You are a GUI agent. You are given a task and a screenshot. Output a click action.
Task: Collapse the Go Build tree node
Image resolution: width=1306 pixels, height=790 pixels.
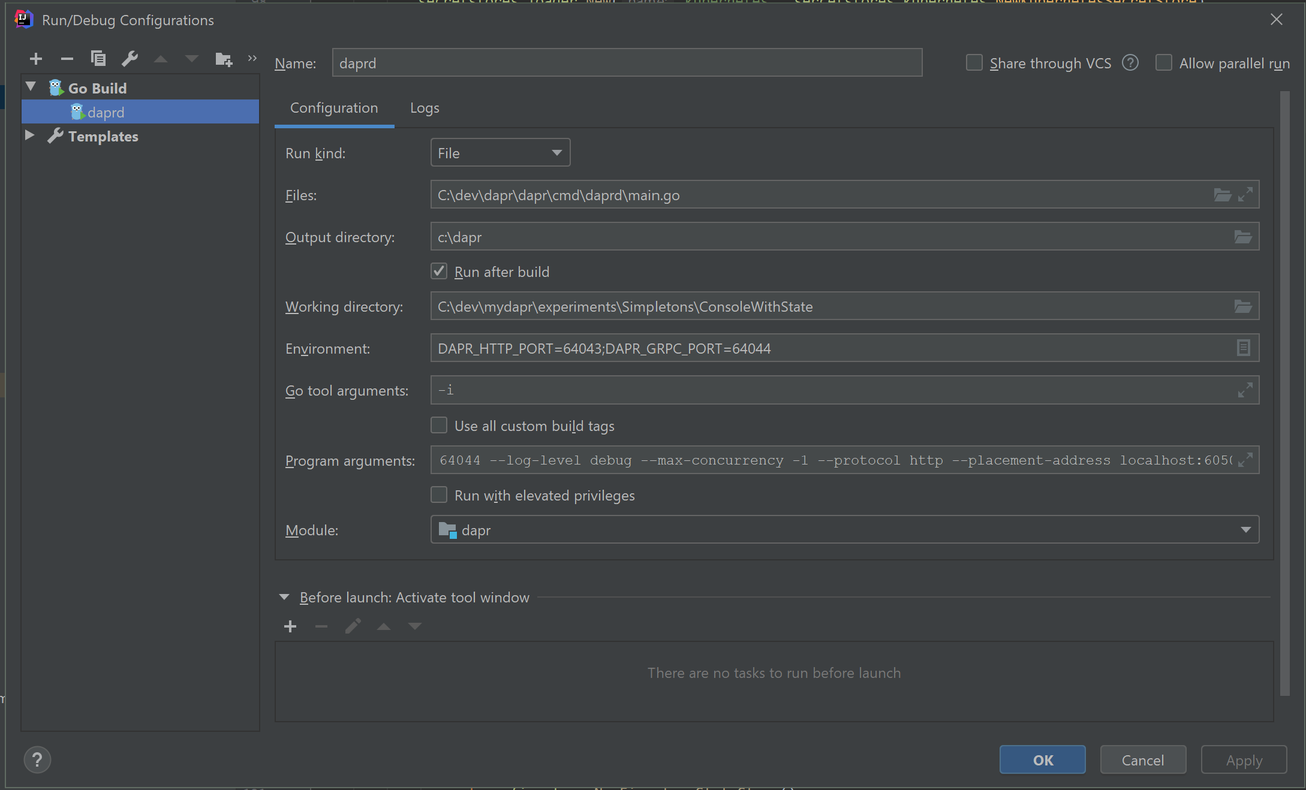point(31,88)
